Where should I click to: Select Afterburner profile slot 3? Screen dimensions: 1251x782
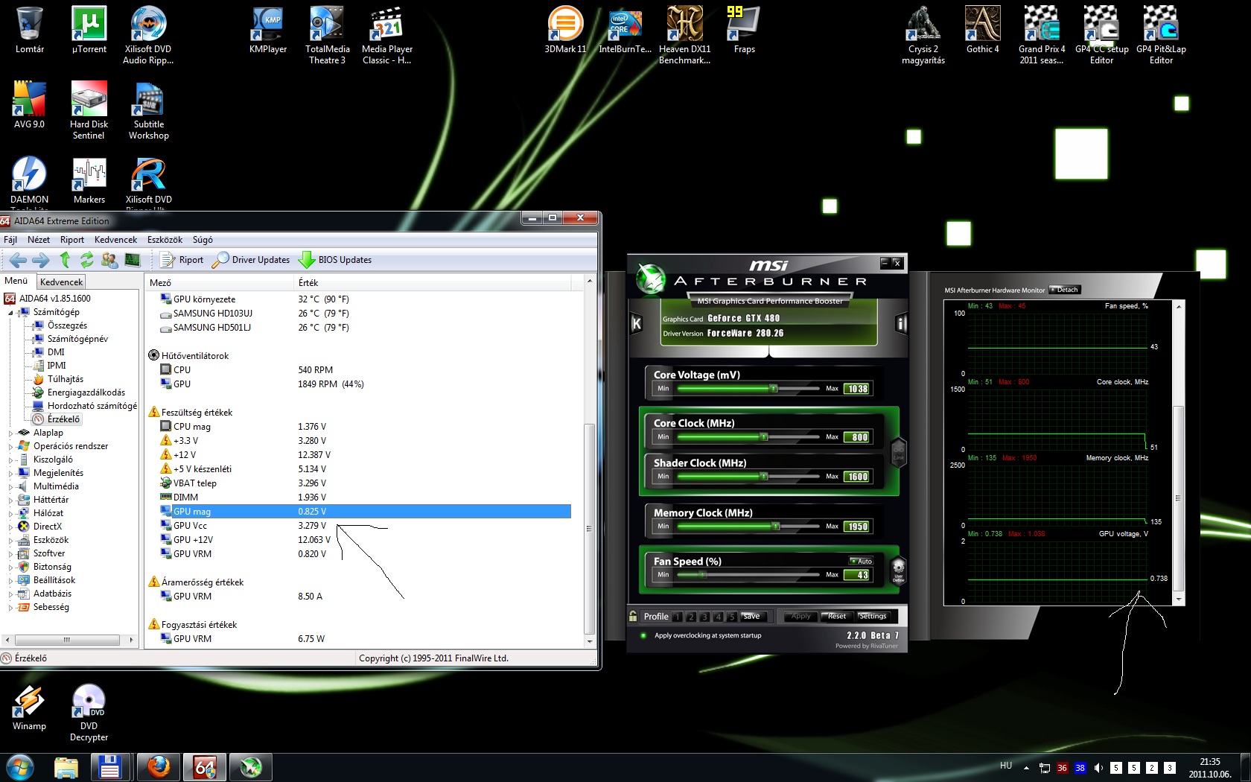704,617
